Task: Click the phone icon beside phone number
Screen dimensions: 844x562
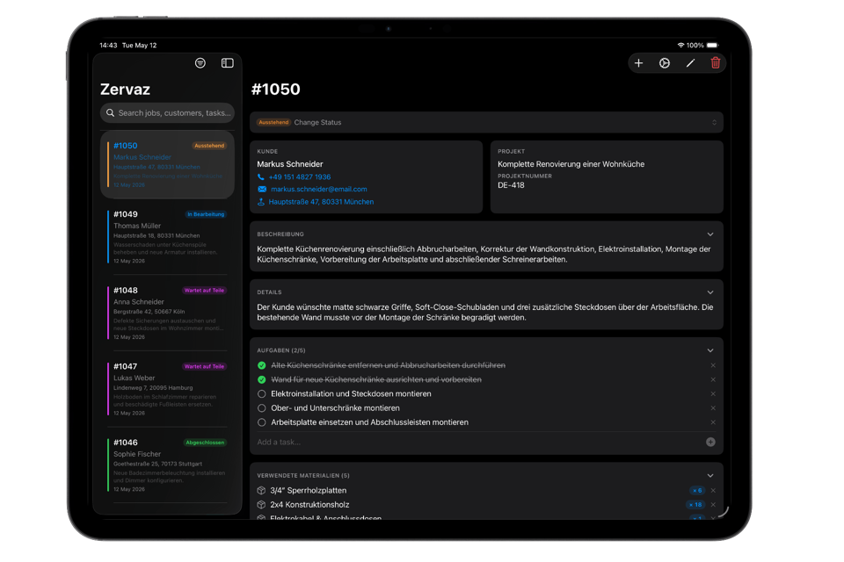Action: [x=261, y=177]
